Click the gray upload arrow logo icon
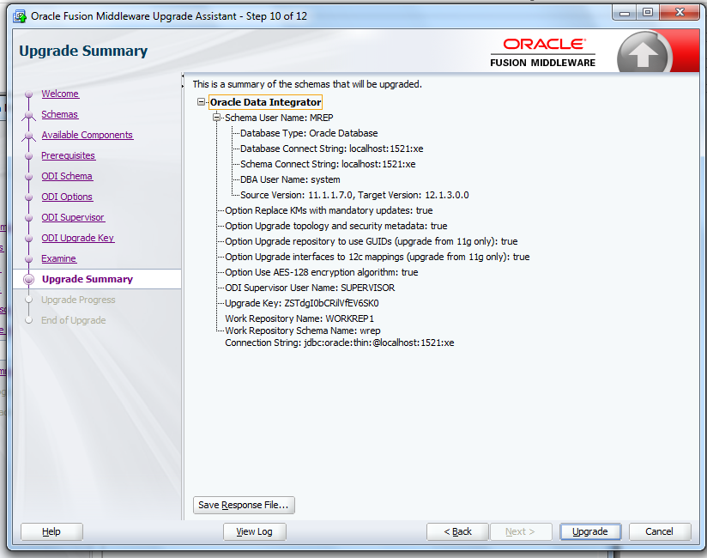The height and width of the screenshot is (558, 707). click(x=644, y=52)
